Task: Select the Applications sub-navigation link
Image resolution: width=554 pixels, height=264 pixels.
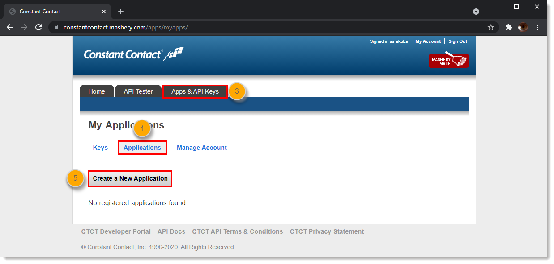Action: (142, 148)
